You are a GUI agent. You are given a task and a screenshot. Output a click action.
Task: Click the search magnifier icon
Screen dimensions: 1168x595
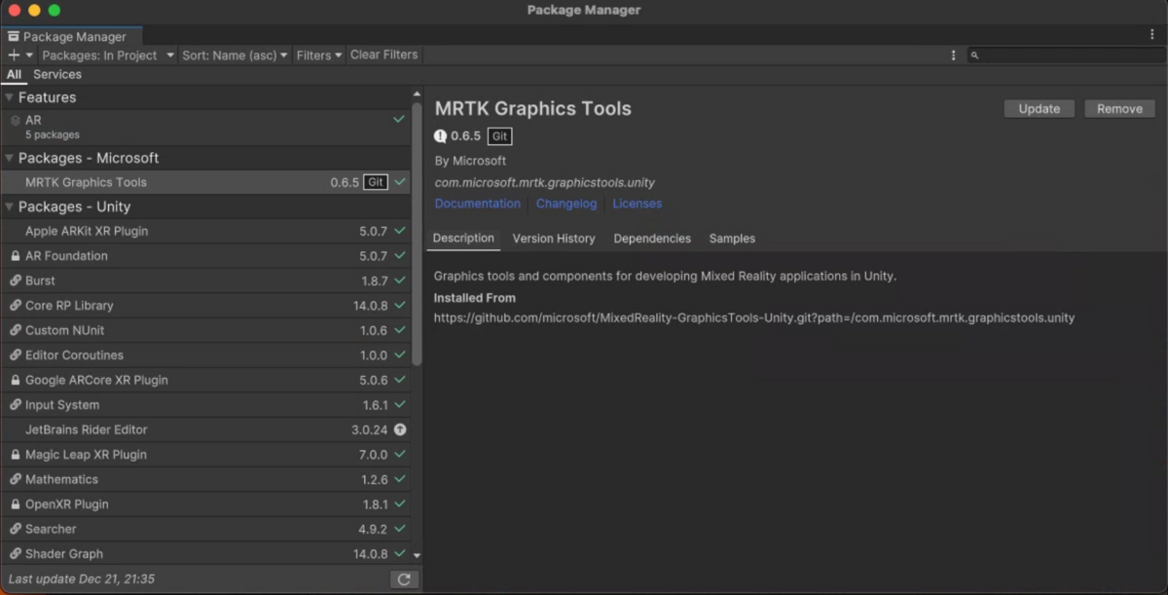974,56
